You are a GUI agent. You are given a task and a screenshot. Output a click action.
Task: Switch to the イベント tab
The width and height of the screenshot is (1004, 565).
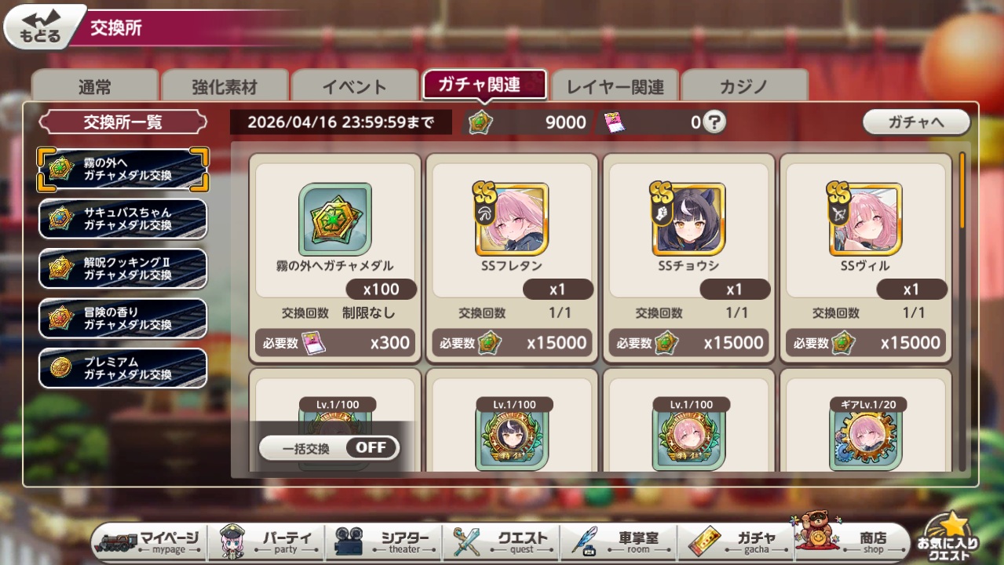(x=355, y=86)
